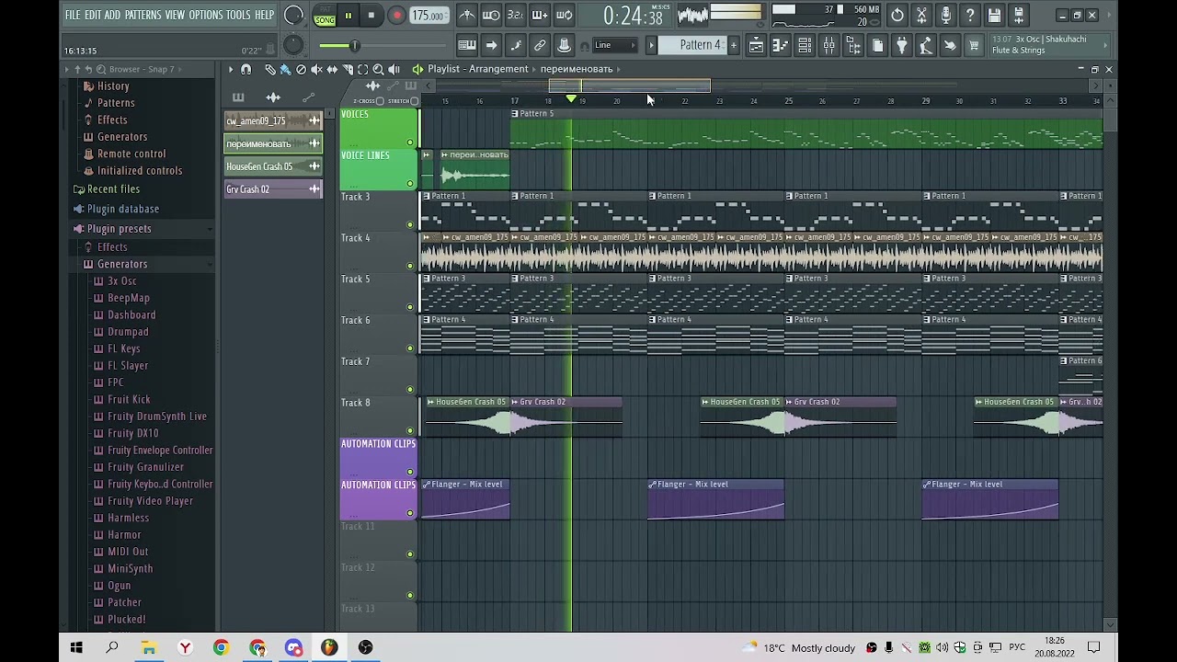
Task: Toggle the Z-CROSS checkbox
Action: (380, 101)
